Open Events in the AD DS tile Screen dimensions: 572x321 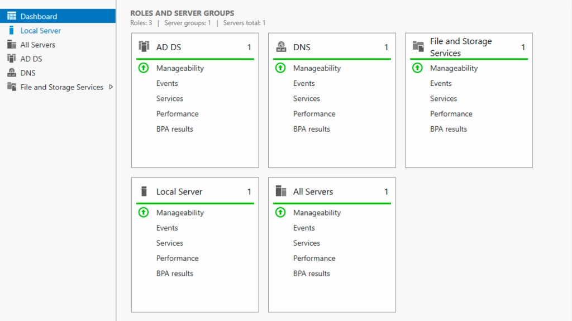point(167,83)
